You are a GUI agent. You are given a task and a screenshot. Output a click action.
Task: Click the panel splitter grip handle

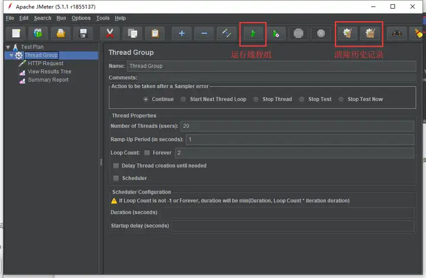click(101, 162)
